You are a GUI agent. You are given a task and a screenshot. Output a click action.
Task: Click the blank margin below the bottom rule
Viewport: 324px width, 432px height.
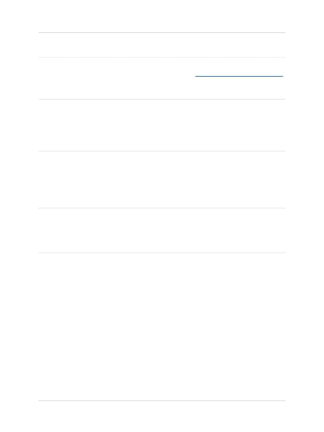pyautogui.click(x=162, y=416)
